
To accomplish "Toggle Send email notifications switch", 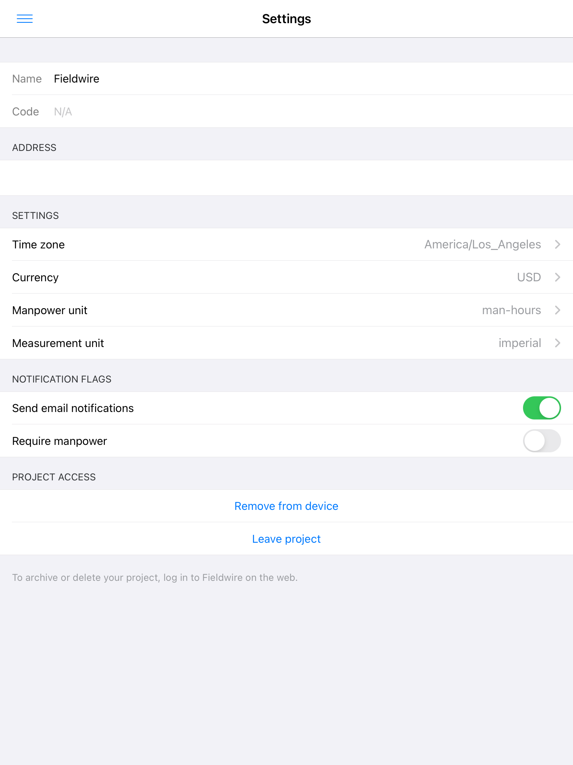I will point(542,408).
